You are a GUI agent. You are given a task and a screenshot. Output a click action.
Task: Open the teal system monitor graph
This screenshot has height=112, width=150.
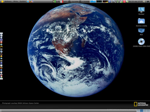(99, 1)
